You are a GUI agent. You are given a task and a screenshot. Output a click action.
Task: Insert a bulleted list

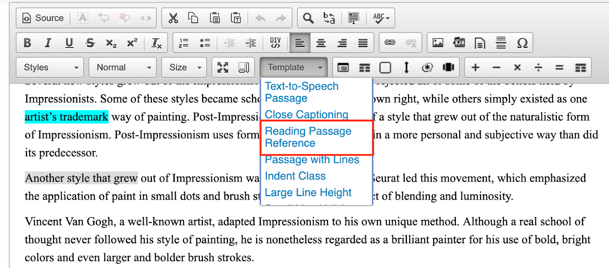tap(205, 43)
